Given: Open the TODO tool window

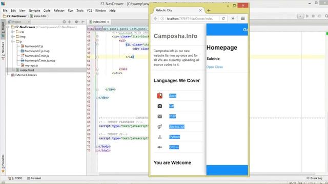Looking at the screenshot, I should click(x=15, y=178).
